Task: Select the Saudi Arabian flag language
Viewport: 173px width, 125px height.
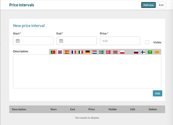Action: pyautogui.click(x=150, y=52)
